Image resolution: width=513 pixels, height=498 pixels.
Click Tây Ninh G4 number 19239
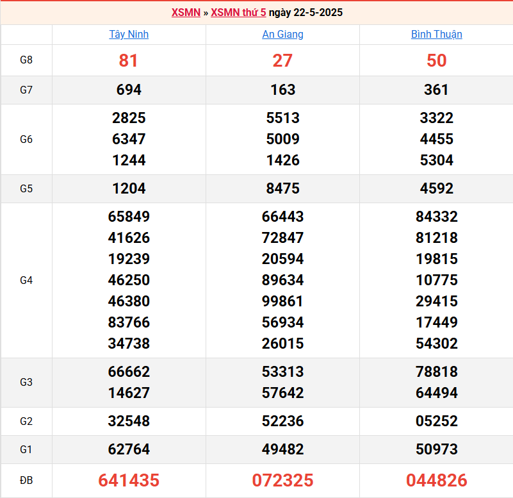(x=129, y=259)
